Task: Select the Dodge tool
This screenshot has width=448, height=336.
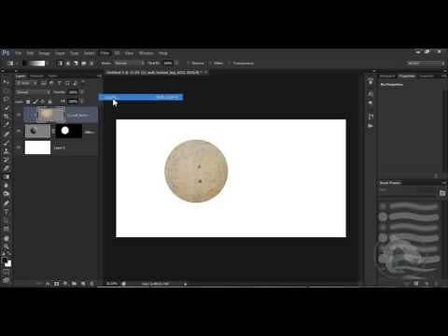Action: [6, 194]
